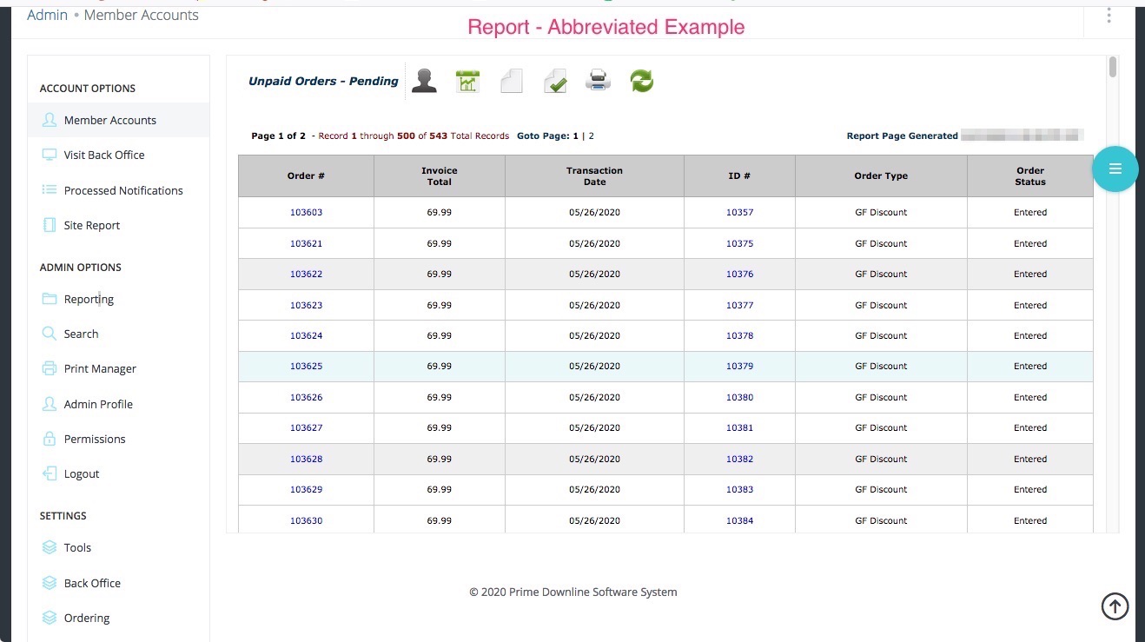
Task: Click the Visit Back Office monitor icon
Action: pos(50,155)
